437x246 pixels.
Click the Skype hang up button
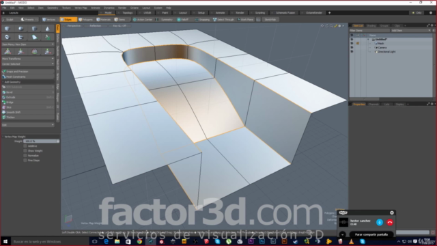390,222
